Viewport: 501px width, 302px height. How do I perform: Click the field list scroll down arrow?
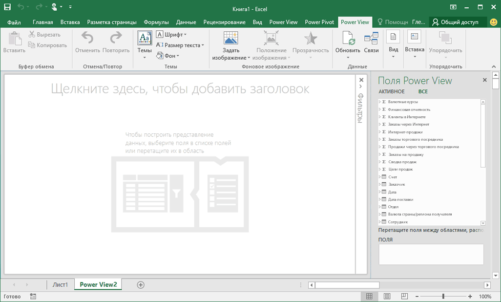click(x=483, y=223)
